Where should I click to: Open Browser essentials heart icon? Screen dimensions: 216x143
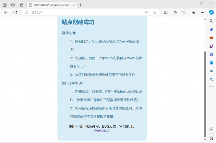194,12
